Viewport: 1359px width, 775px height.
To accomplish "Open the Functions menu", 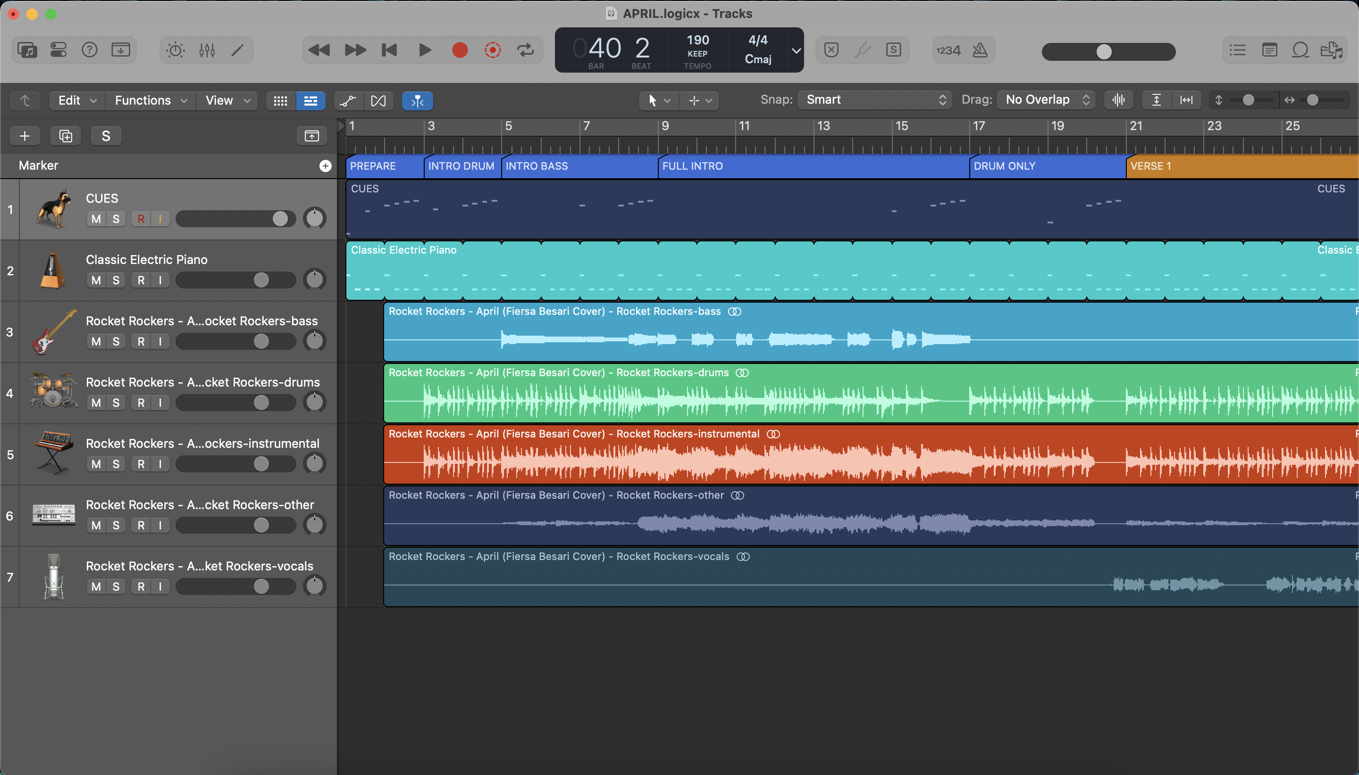I will 151,100.
